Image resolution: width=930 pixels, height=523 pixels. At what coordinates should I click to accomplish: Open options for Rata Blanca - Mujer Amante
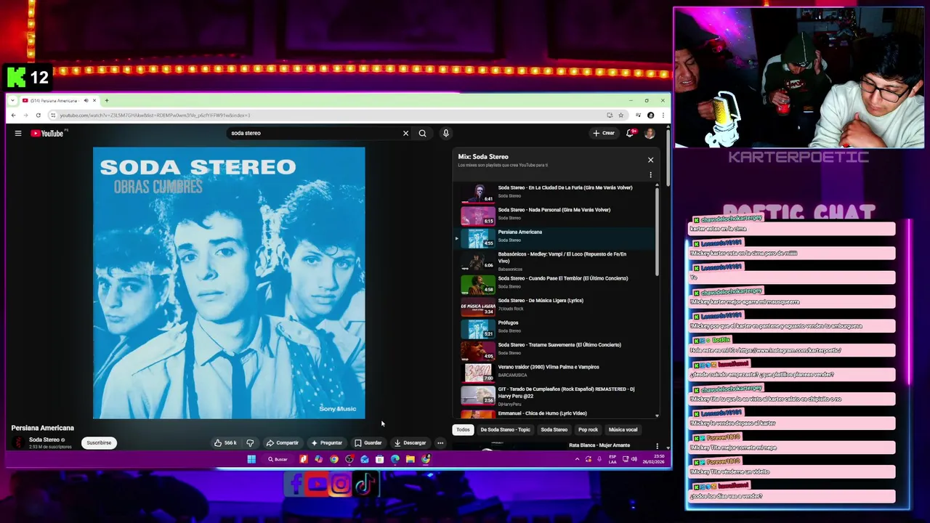coord(657,446)
